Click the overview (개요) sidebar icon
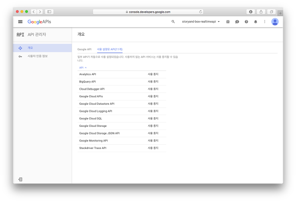The width and height of the screenshot is (296, 202). [20, 48]
